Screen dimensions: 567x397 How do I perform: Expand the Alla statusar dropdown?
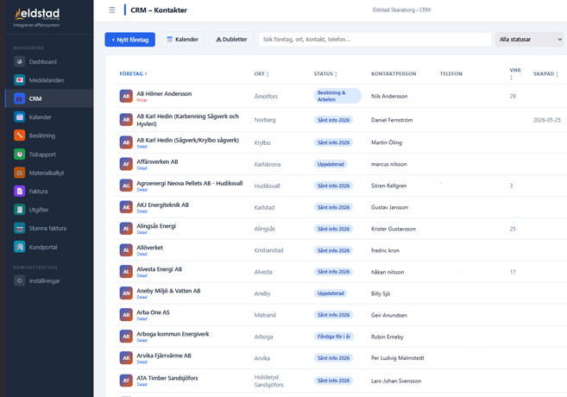click(x=529, y=40)
